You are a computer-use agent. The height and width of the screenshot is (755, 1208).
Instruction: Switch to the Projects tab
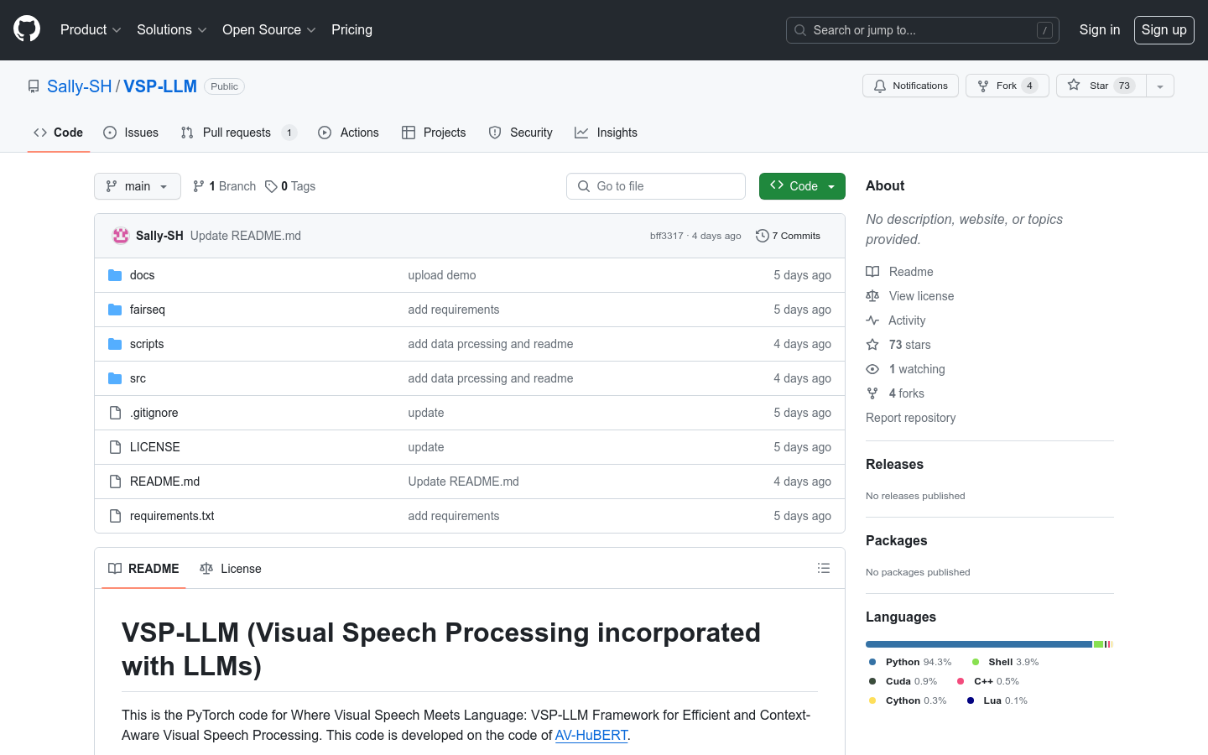click(434, 133)
